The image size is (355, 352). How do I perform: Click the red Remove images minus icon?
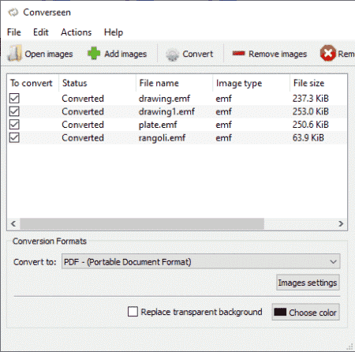click(238, 54)
